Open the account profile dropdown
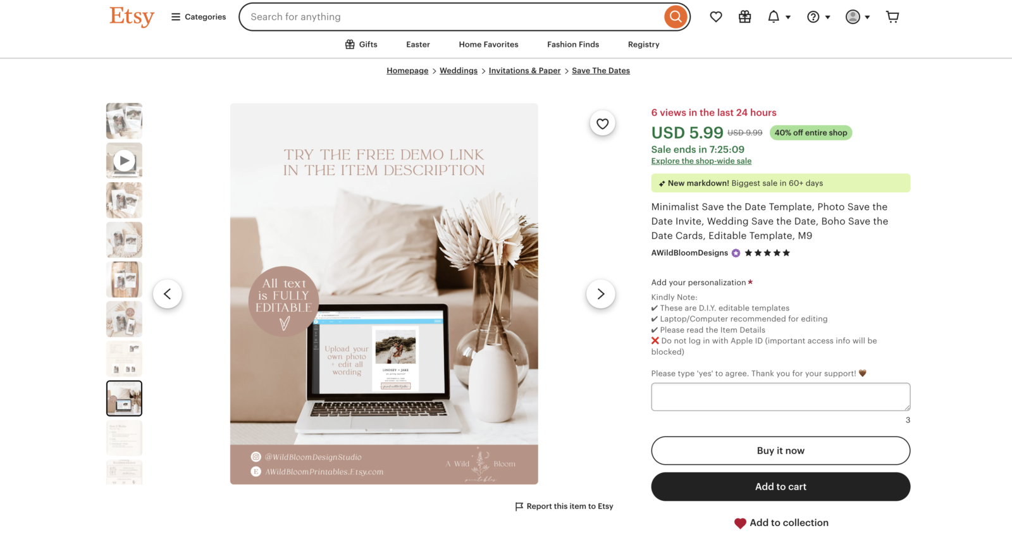1012x535 pixels. click(858, 17)
